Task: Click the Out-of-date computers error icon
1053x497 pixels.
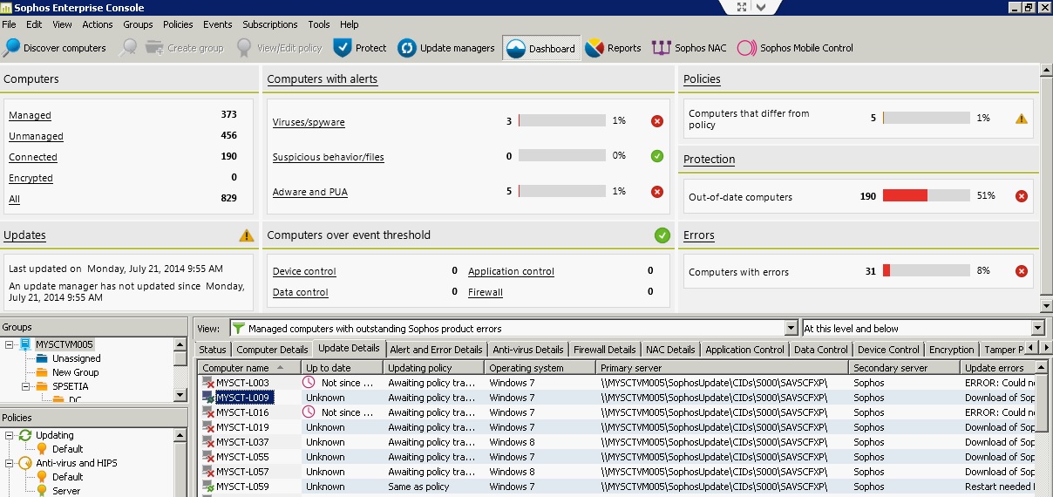Action: coord(1022,196)
